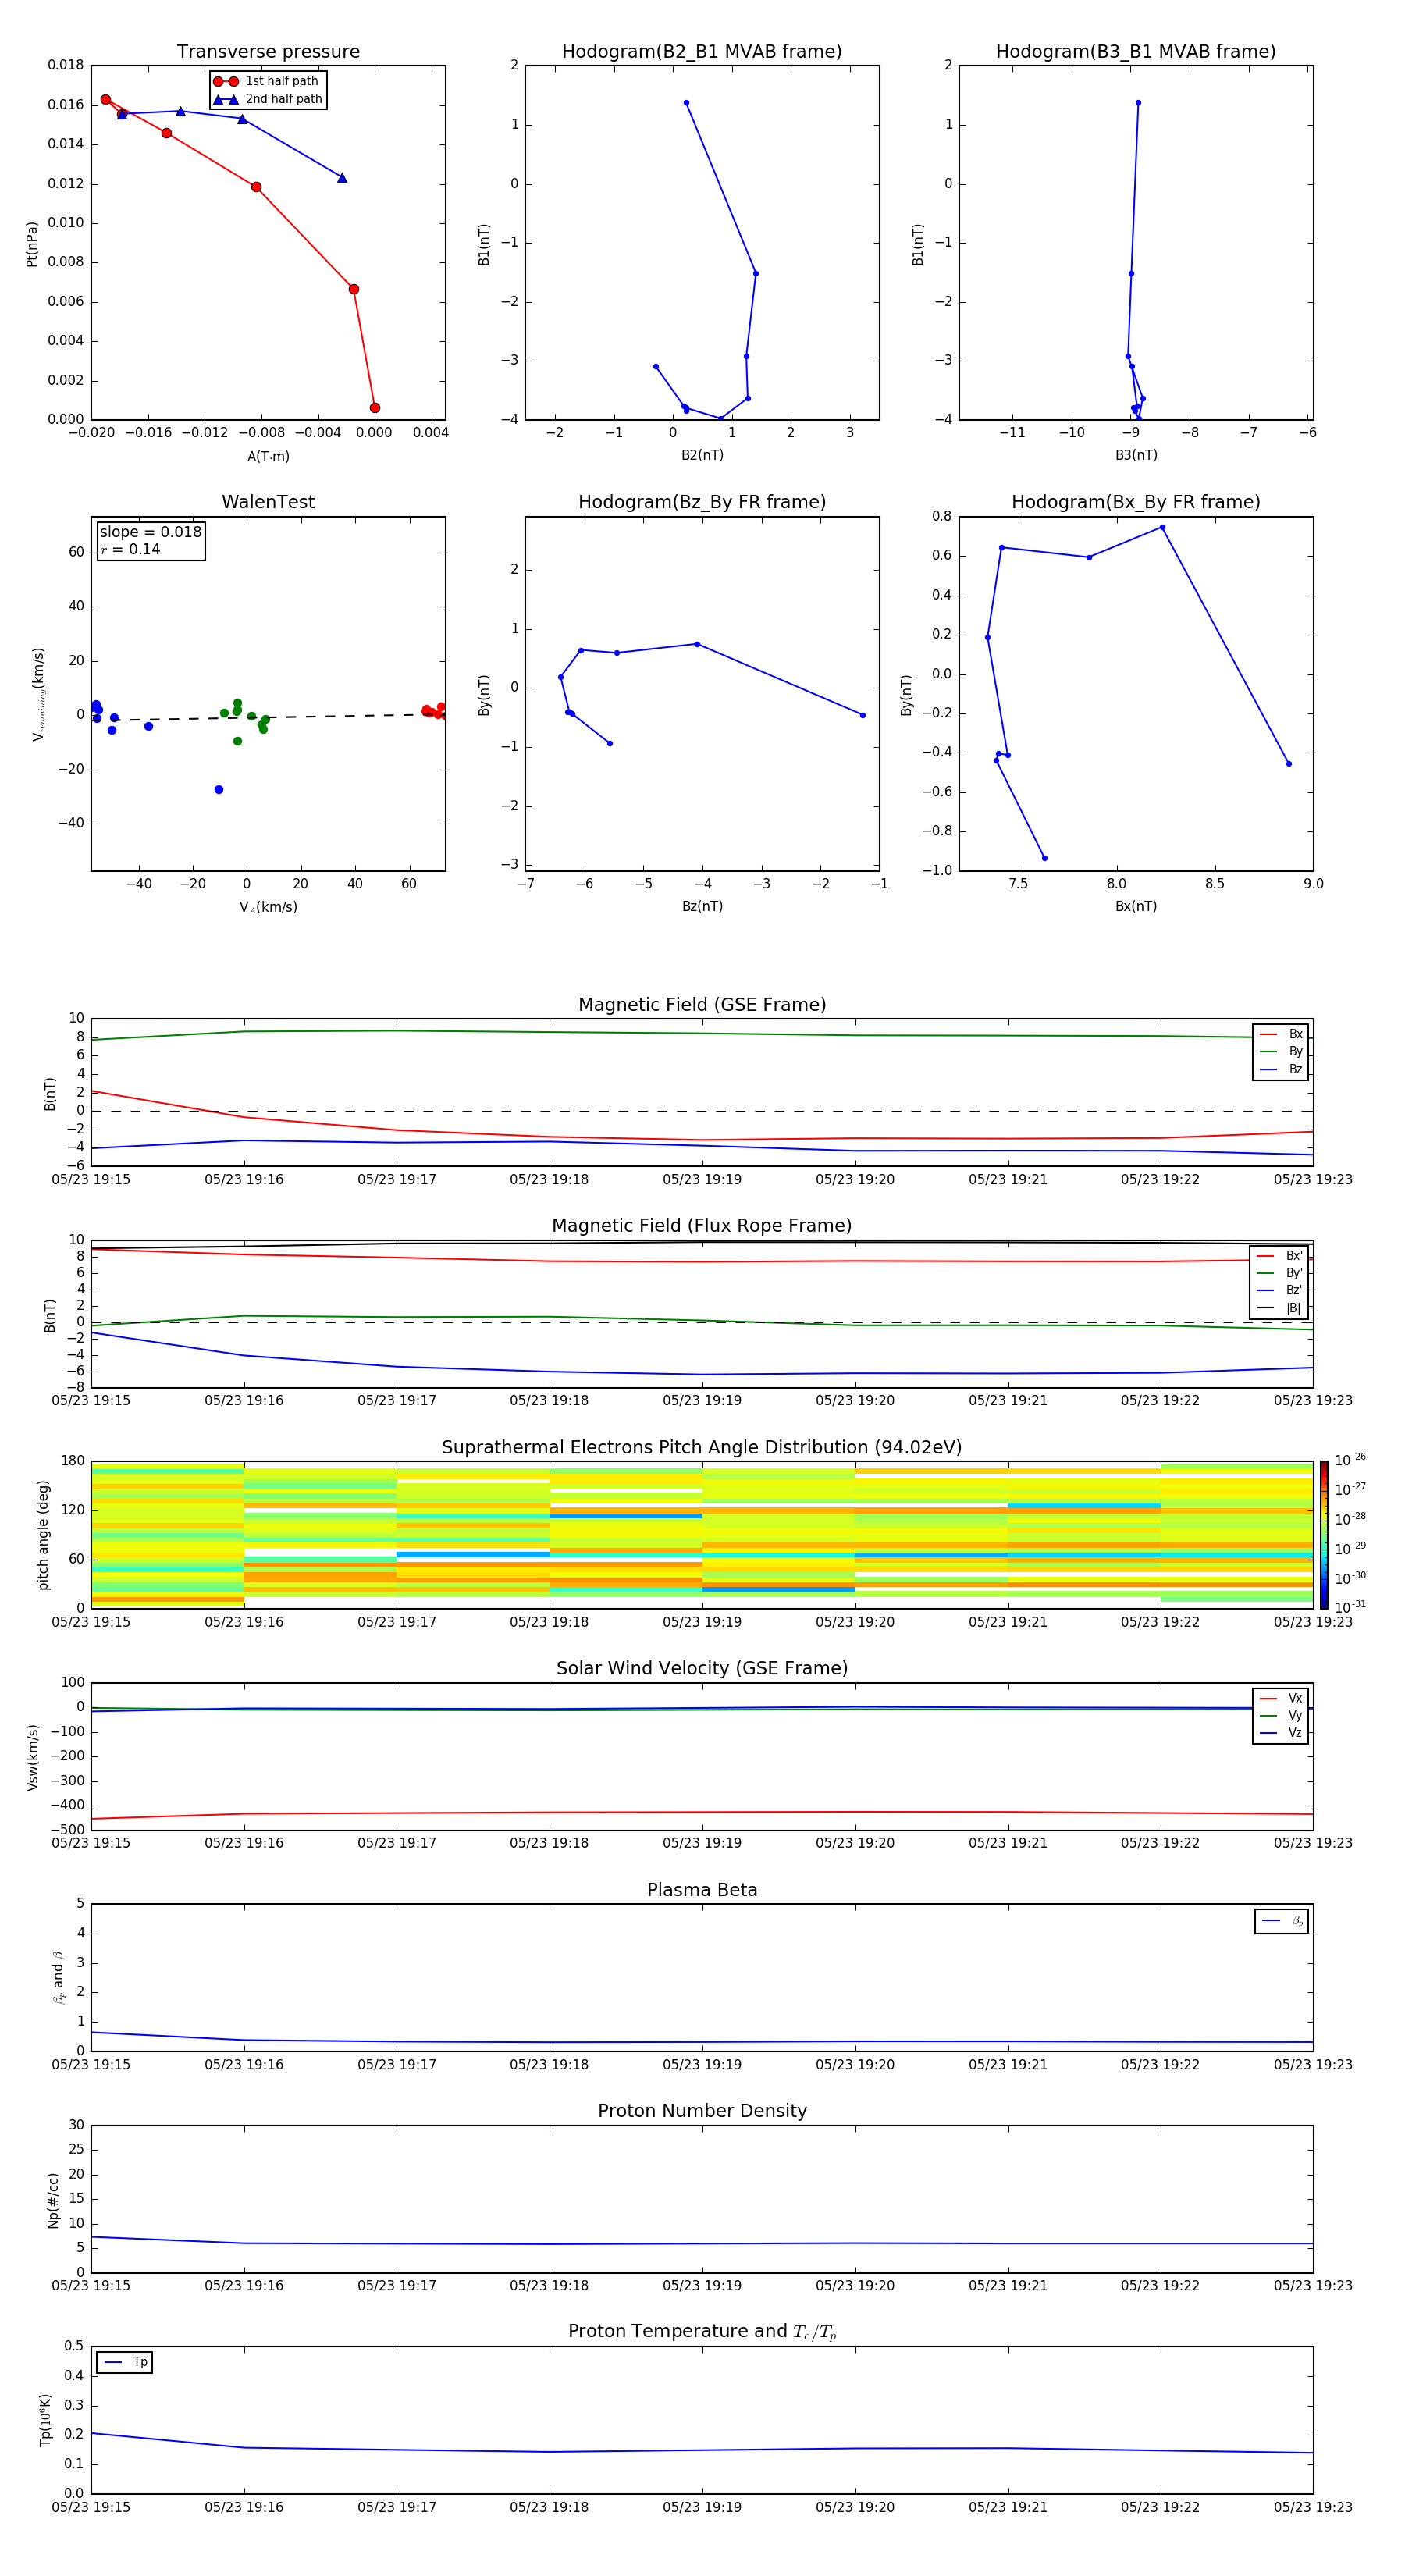Select "Bx'" in the Flux Rope legend

1279,1256
